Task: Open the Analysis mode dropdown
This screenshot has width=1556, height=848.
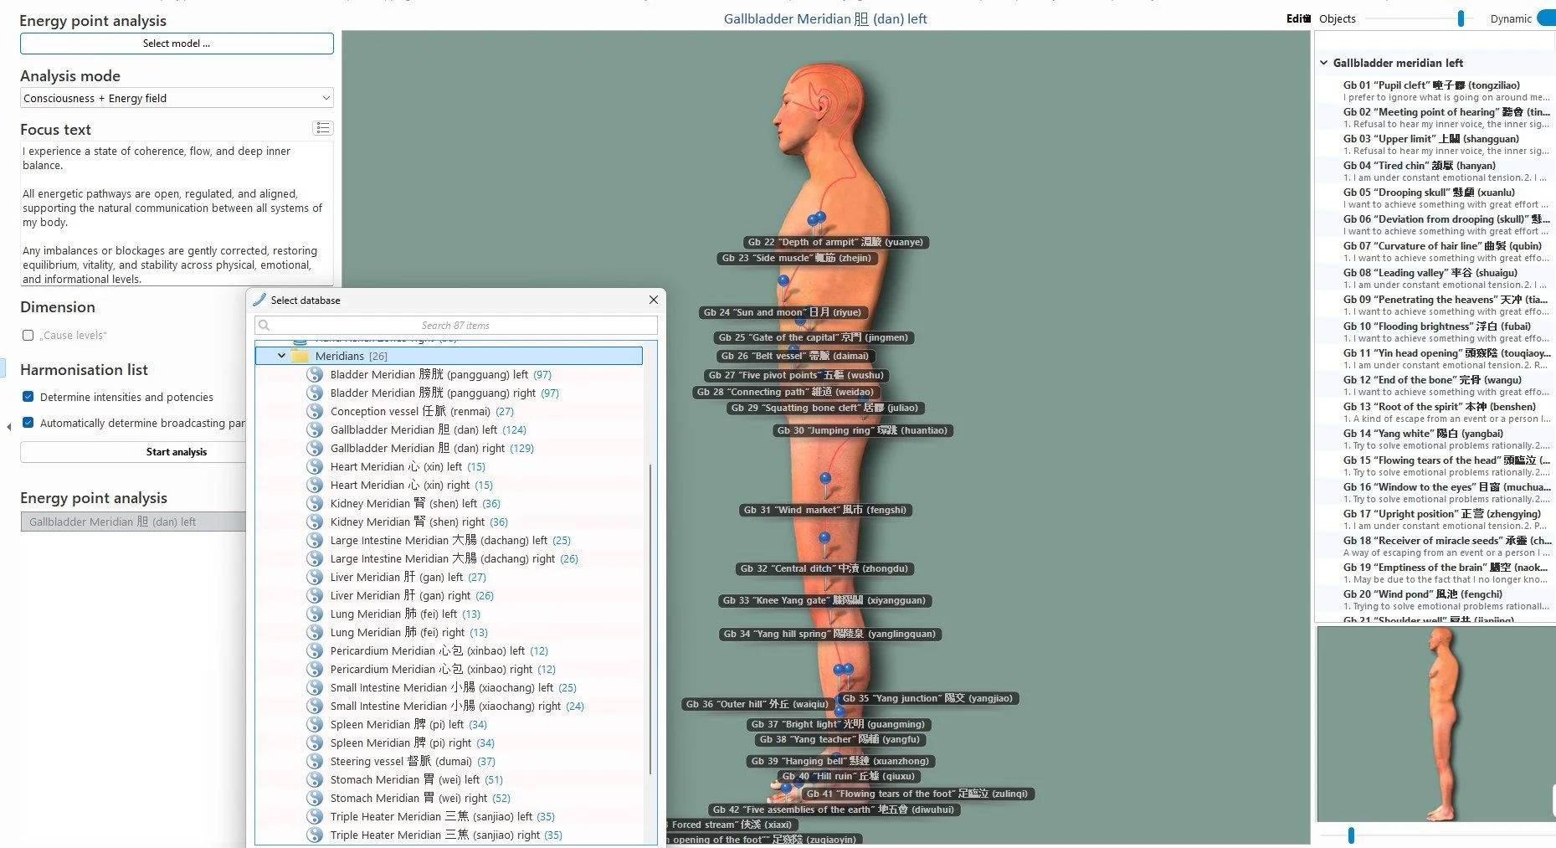Action: [x=177, y=98]
